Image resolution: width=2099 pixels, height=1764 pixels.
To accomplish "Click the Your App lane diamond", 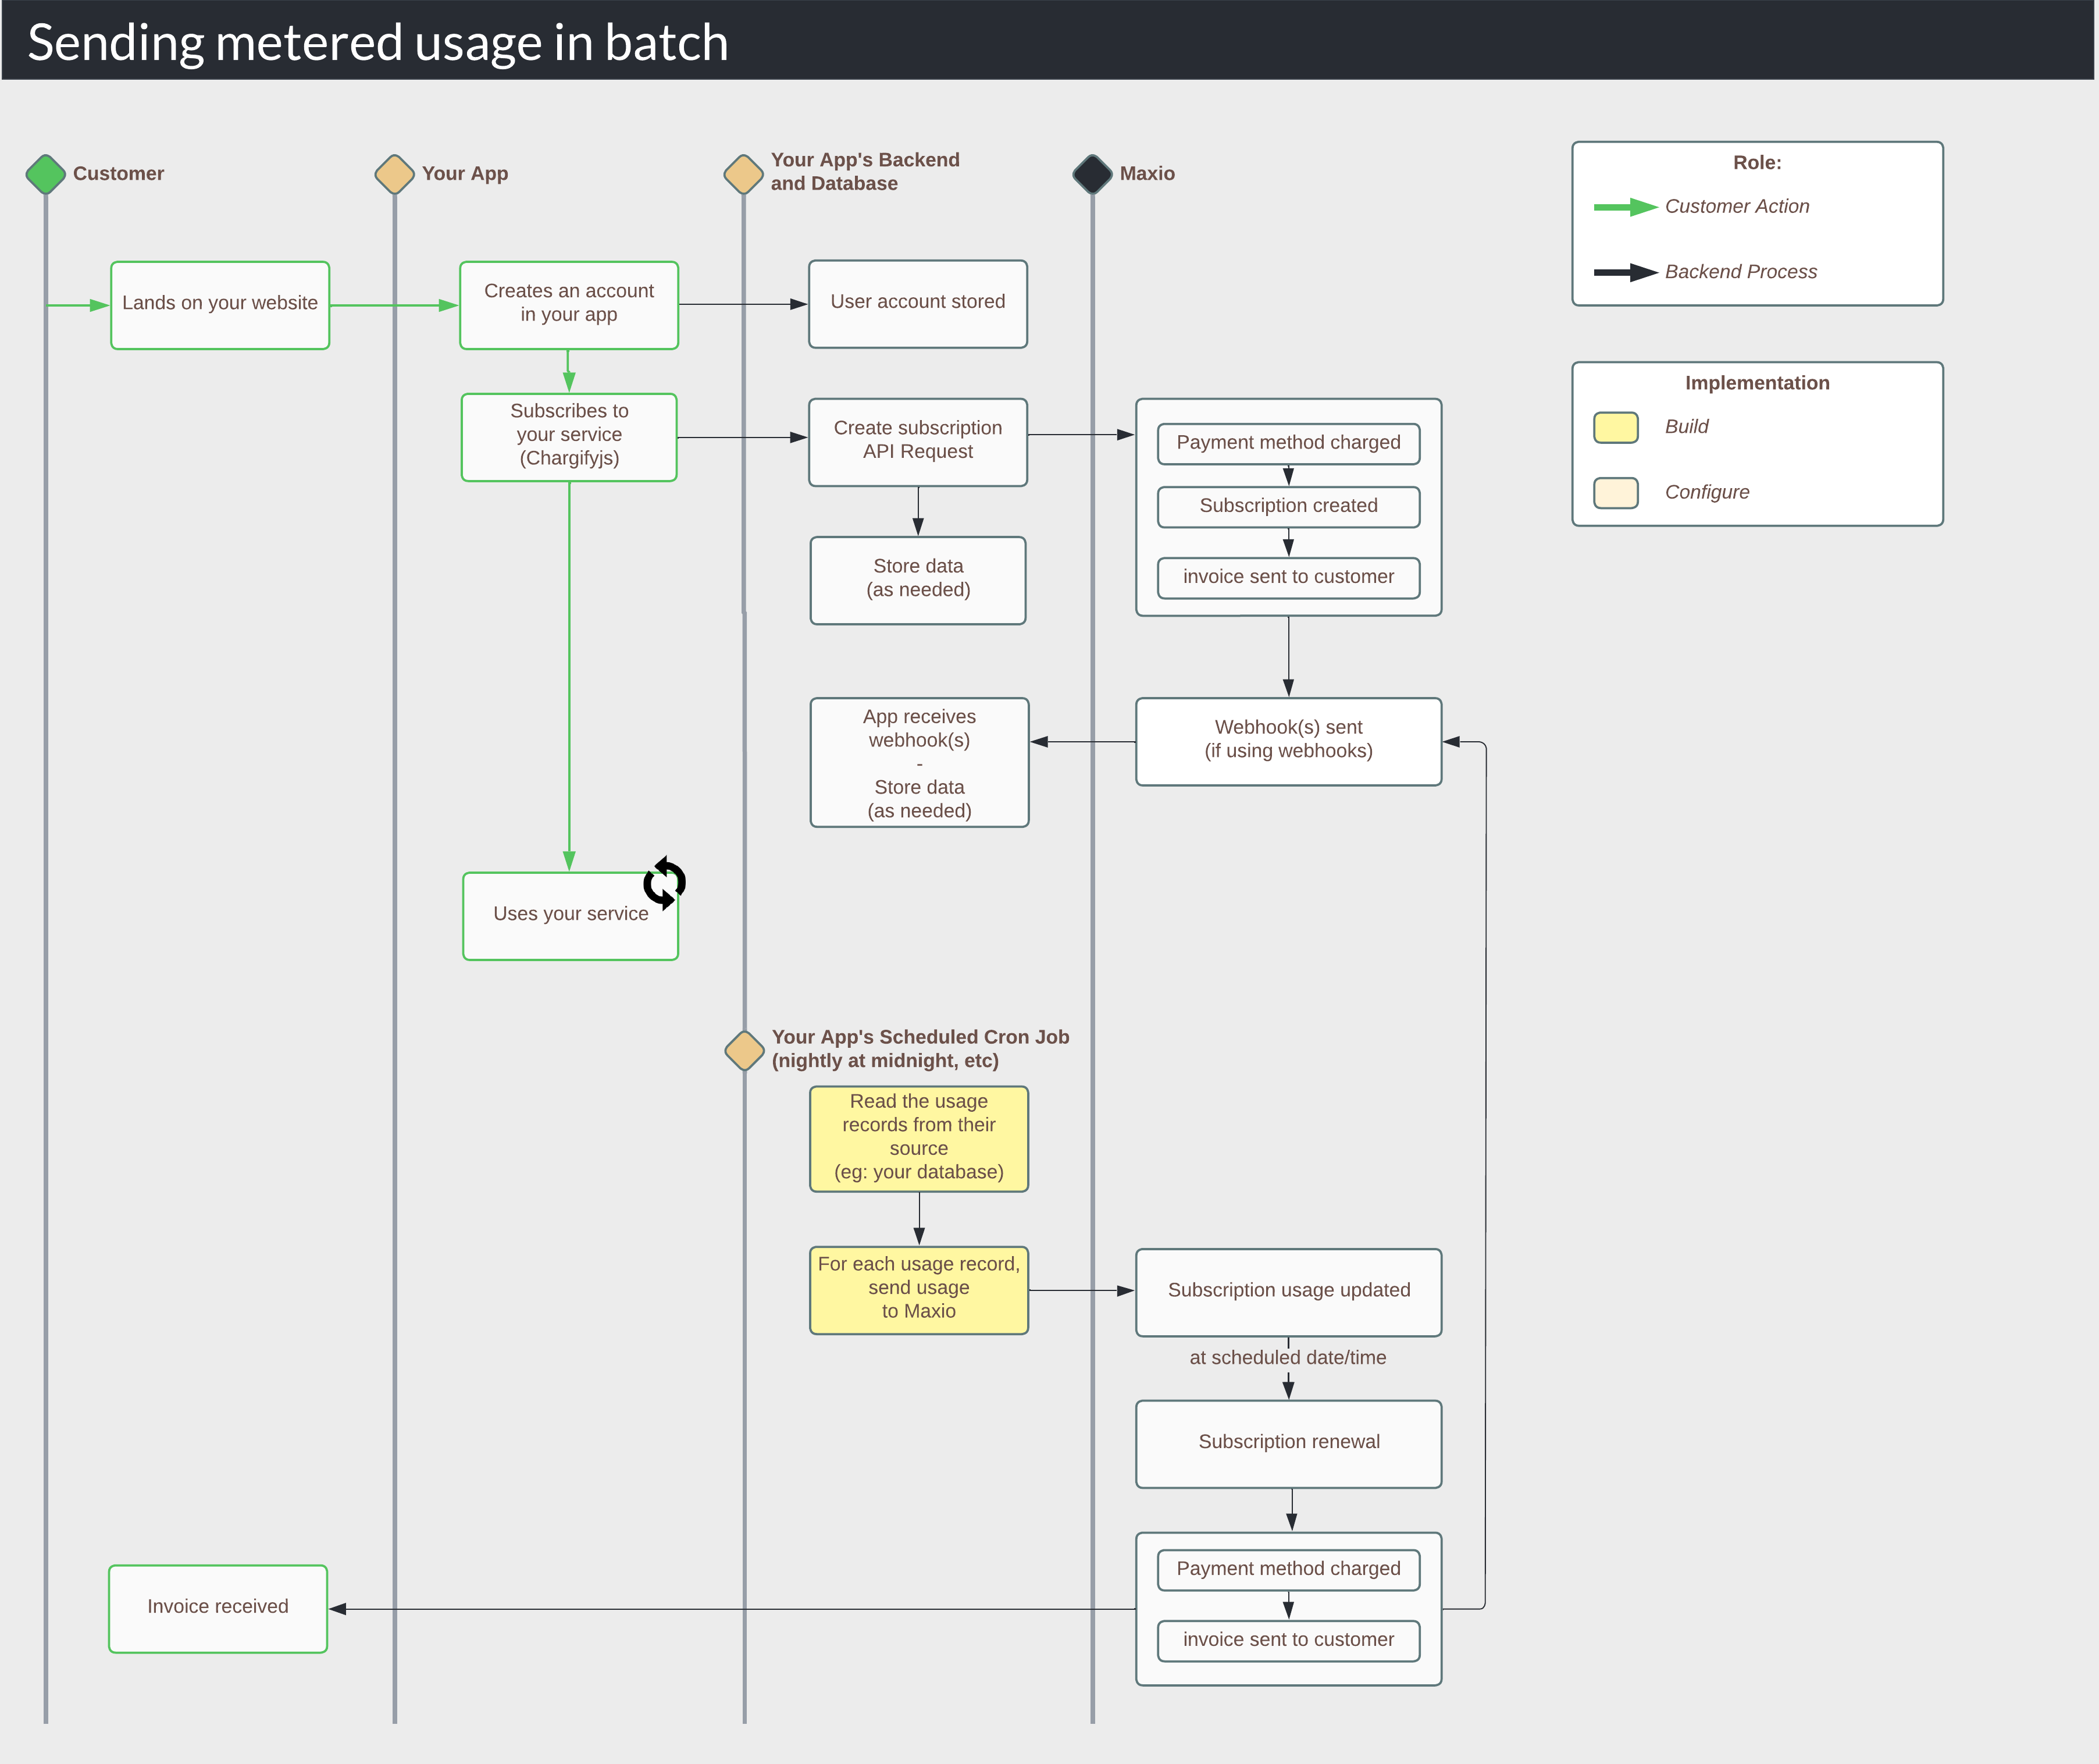I will 395,174.
